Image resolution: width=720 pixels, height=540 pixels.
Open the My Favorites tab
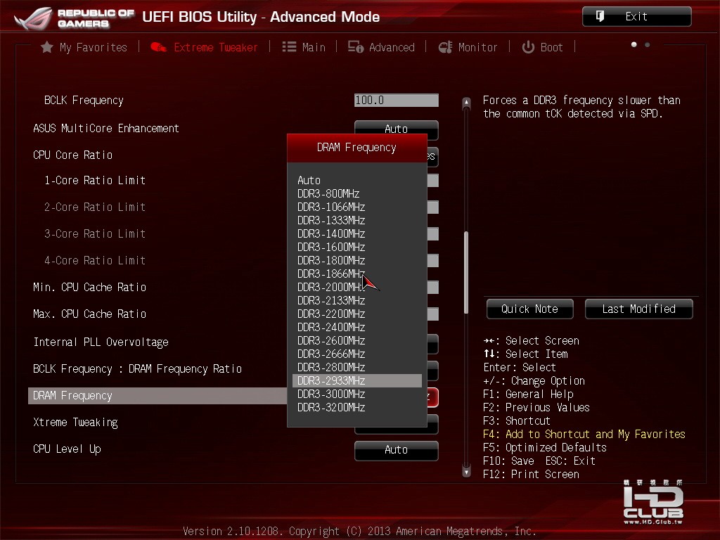(84, 47)
